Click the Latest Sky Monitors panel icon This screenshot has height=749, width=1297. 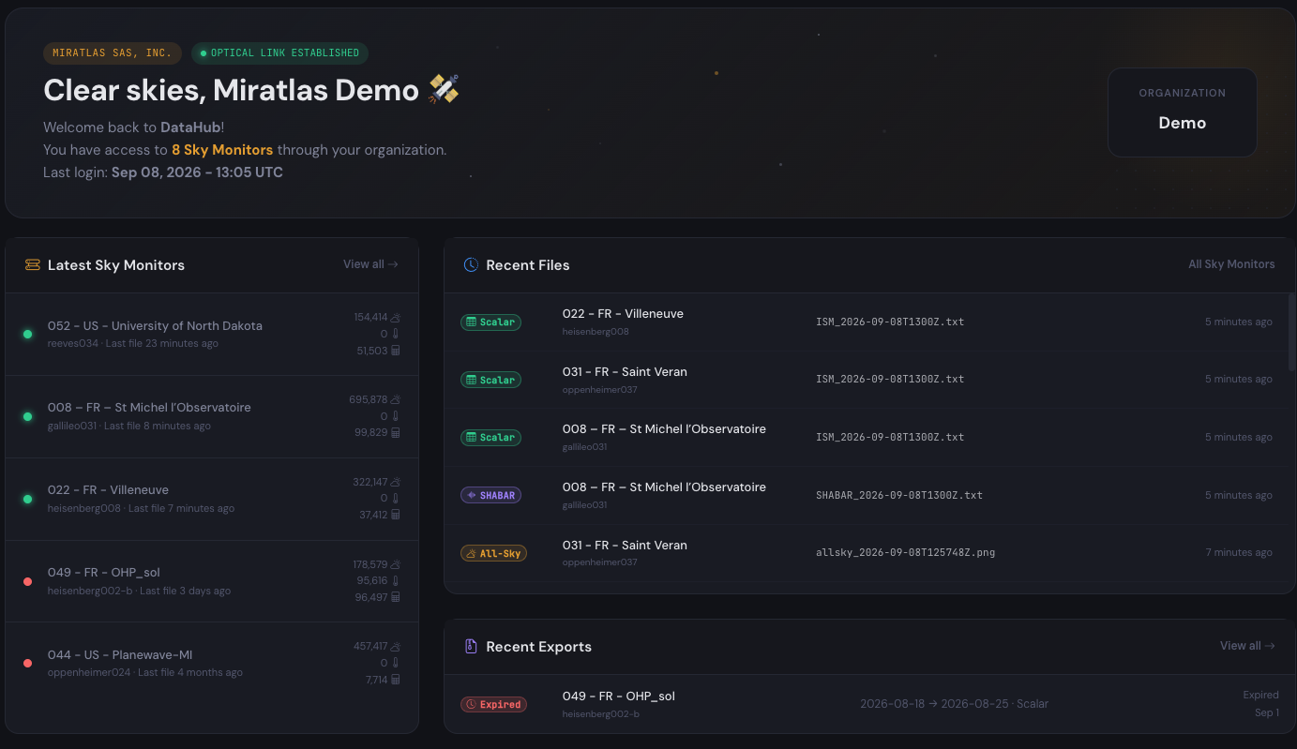[33, 265]
